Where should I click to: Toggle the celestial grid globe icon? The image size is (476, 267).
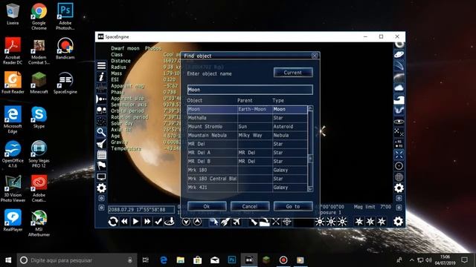pos(399,177)
